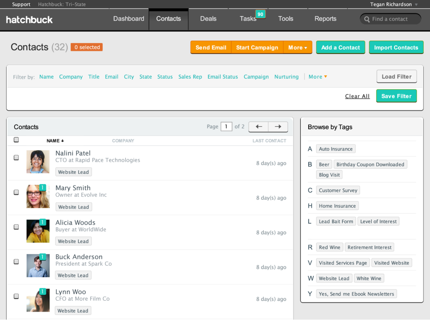The image size is (430, 323).
Task: Click the Send Email button
Action: (x=211, y=48)
